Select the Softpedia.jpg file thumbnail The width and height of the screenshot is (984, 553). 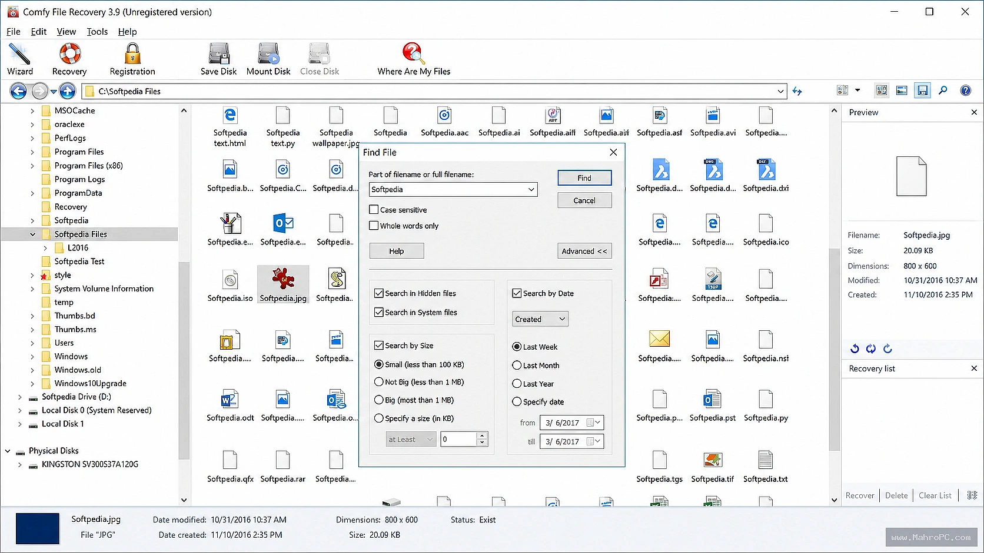point(283,284)
